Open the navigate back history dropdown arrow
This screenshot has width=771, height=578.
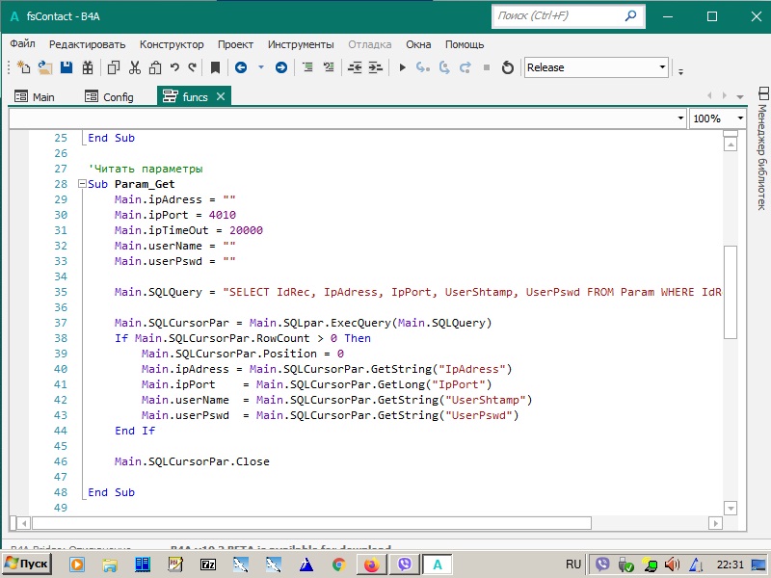click(261, 67)
